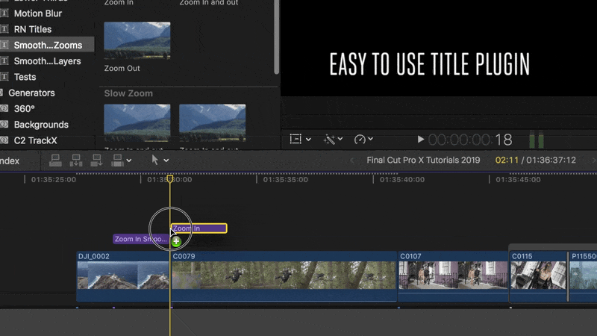Click the overwrite clip edit icon
Screen dimensions: 597x336
click(x=116, y=160)
